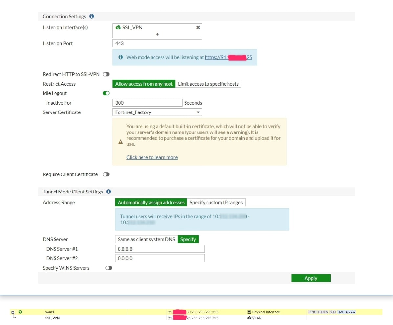Click the warning triangle in certificate notice
The height and width of the screenshot is (325, 393).
pos(120,142)
